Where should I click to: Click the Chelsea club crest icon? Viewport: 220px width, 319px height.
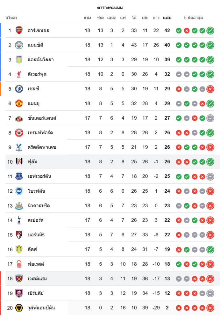(x=19, y=89)
